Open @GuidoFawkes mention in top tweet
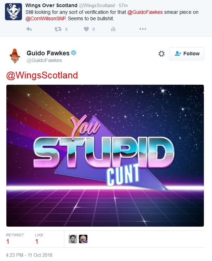Screen dimensions: 212x261 click(145, 12)
